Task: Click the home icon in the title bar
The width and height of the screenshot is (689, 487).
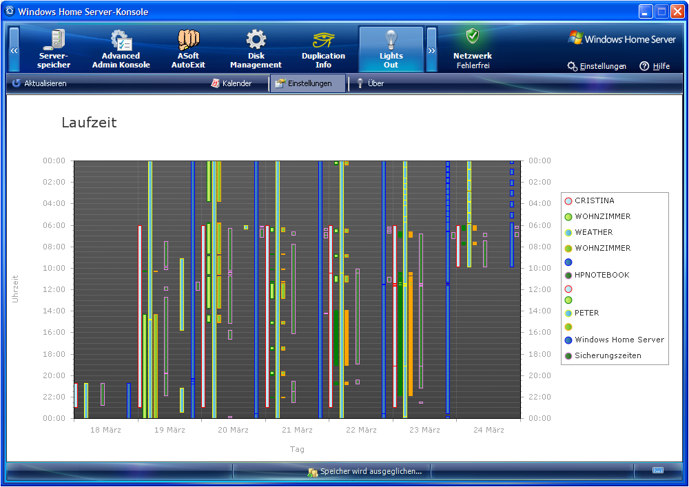Action: (10, 11)
